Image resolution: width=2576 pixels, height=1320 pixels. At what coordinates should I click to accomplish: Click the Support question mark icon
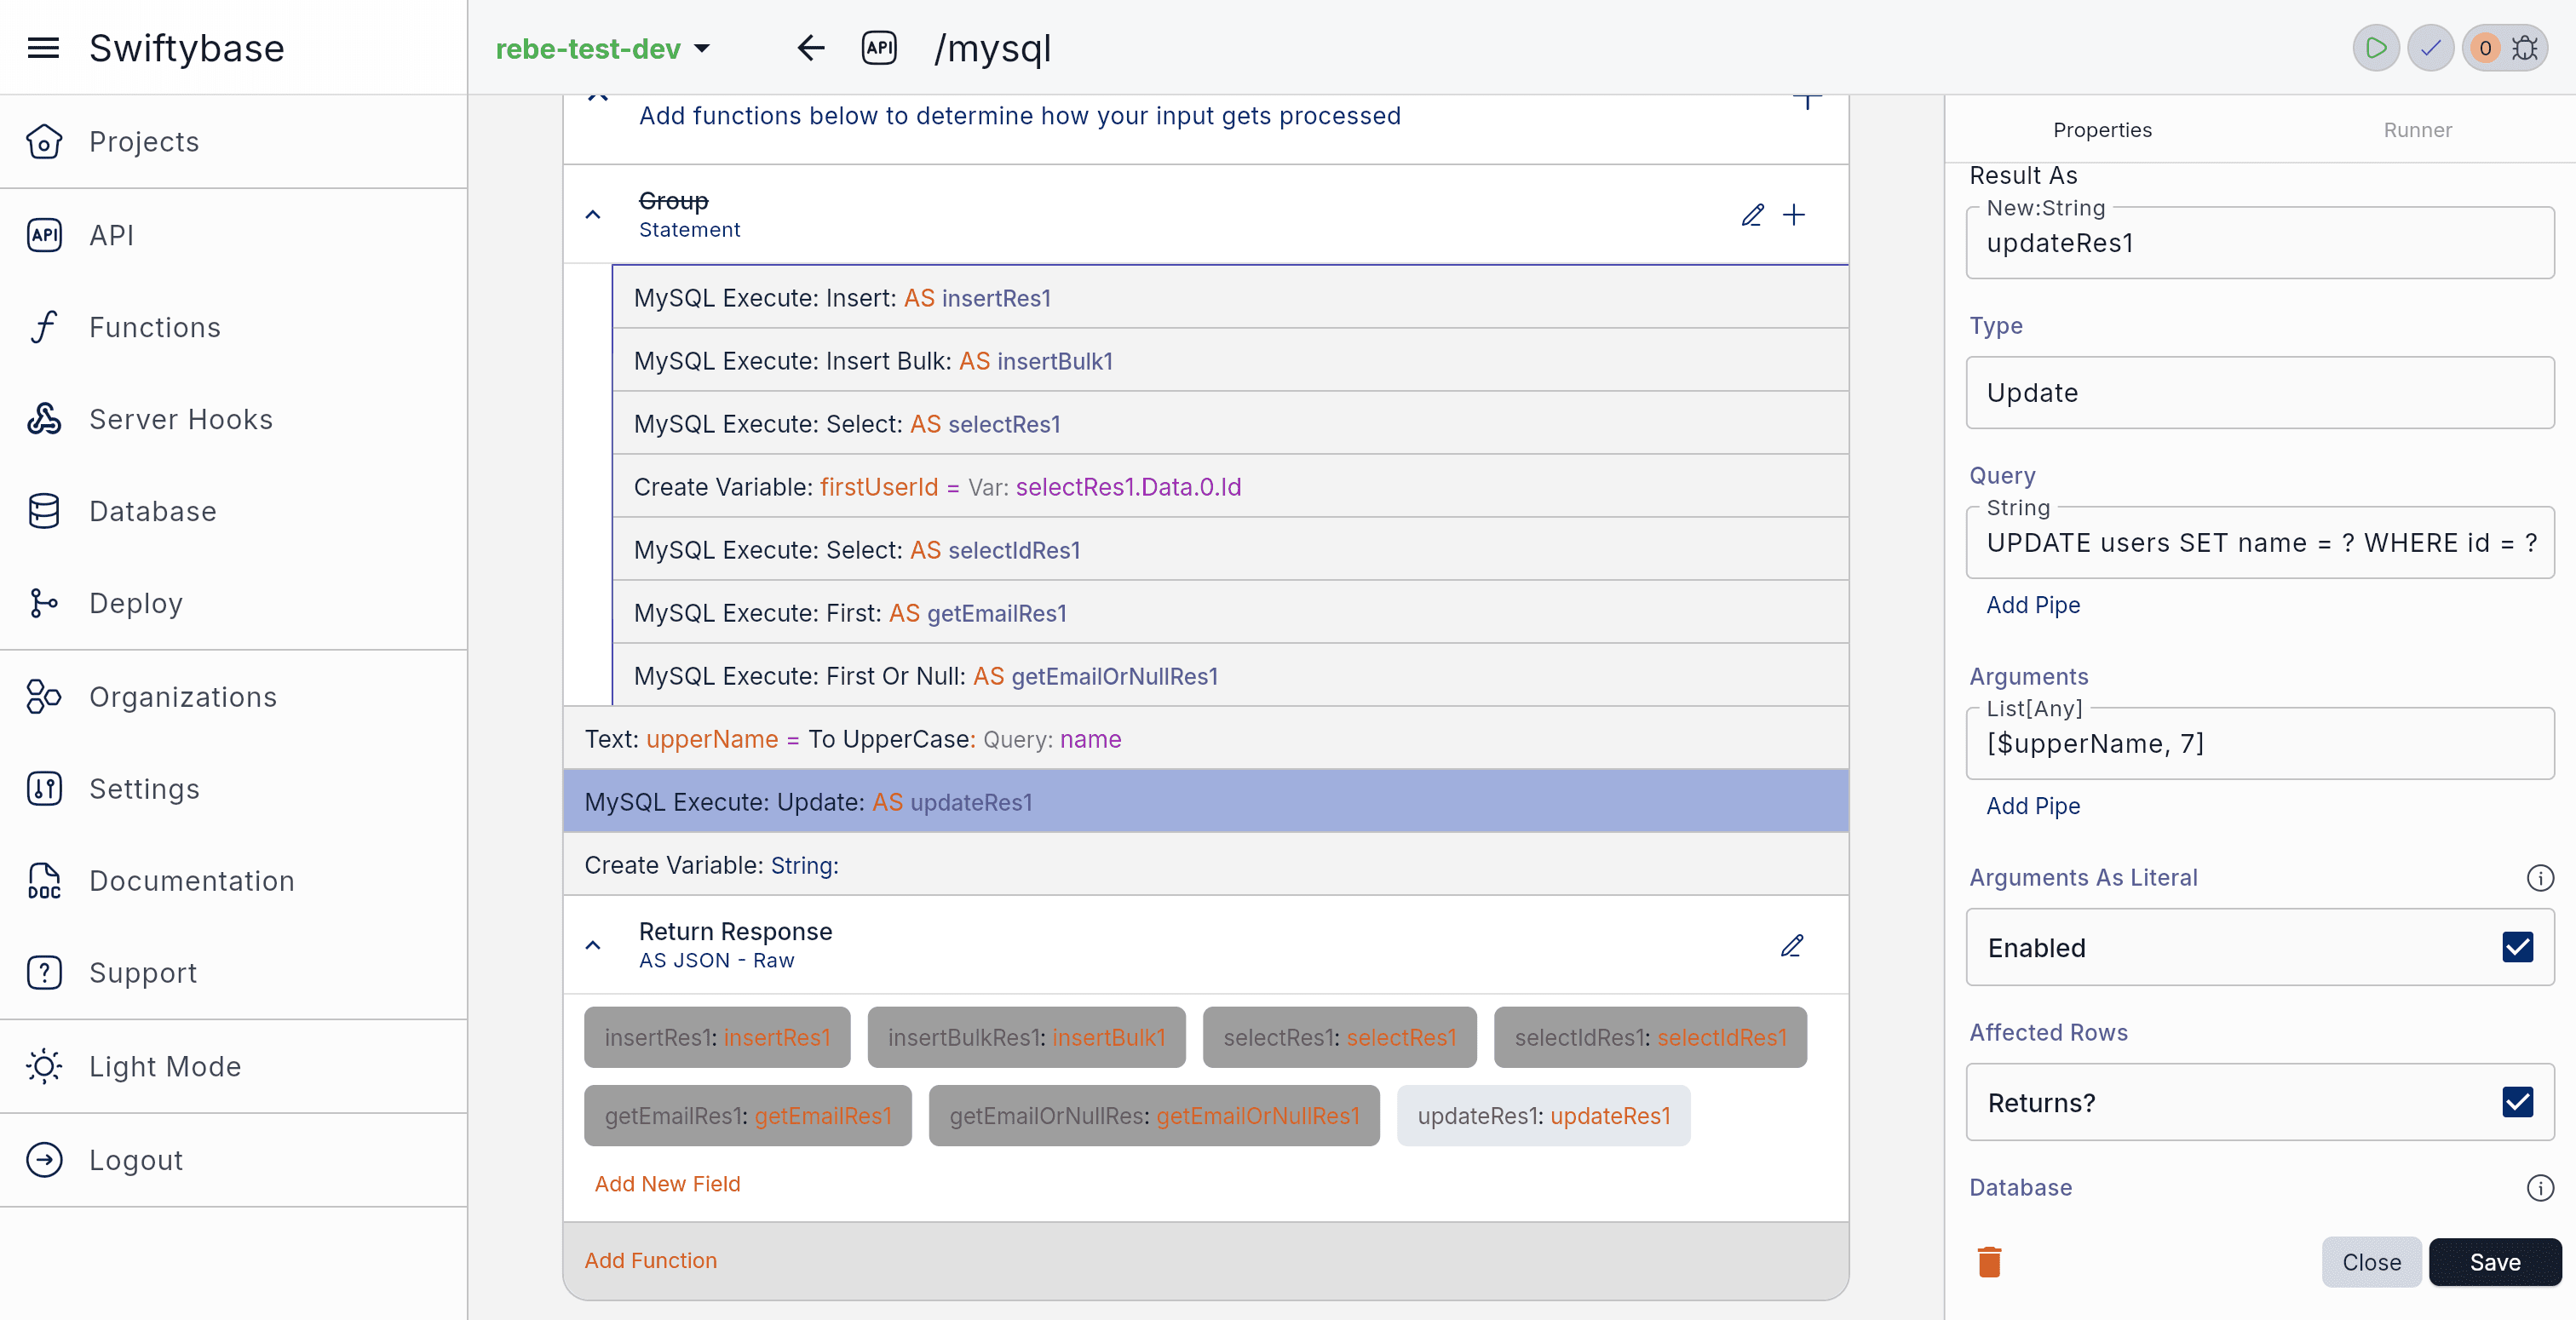coord(44,973)
